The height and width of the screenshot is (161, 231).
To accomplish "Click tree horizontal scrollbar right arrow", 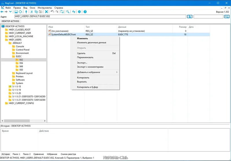I will point(45,121).
